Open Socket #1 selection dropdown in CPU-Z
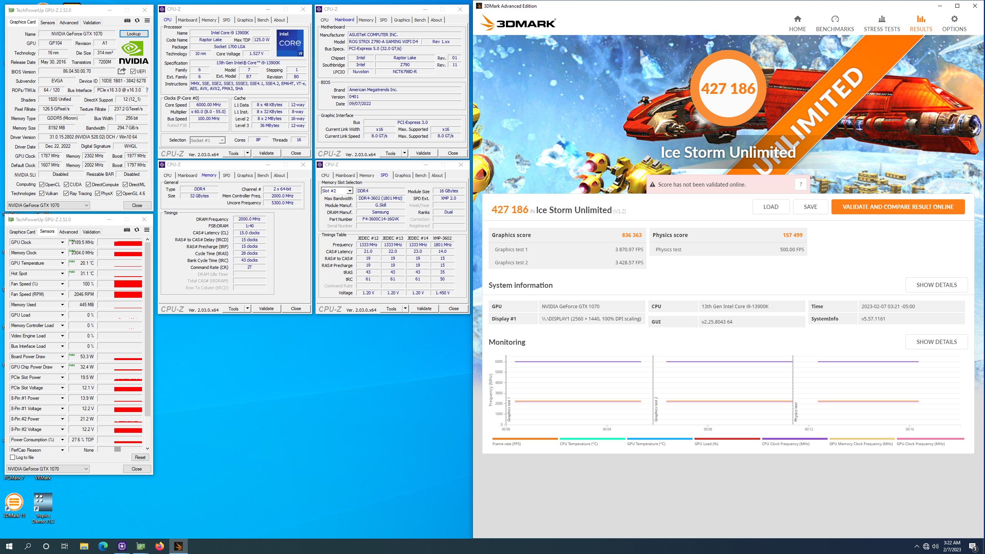The image size is (985, 554). click(x=208, y=140)
